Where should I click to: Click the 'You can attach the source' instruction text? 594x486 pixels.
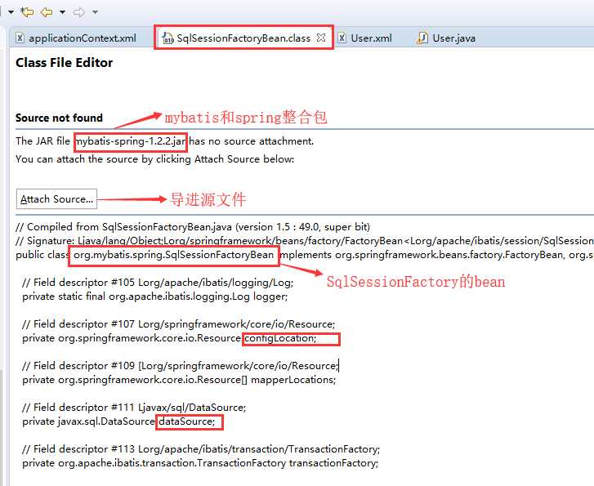coord(155,158)
